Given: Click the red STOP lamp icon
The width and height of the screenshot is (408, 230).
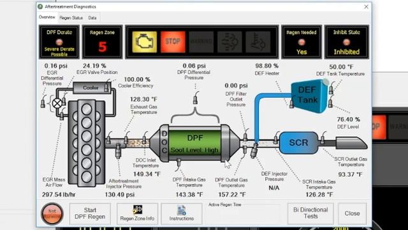Looking at the screenshot, I should [x=173, y=42].
